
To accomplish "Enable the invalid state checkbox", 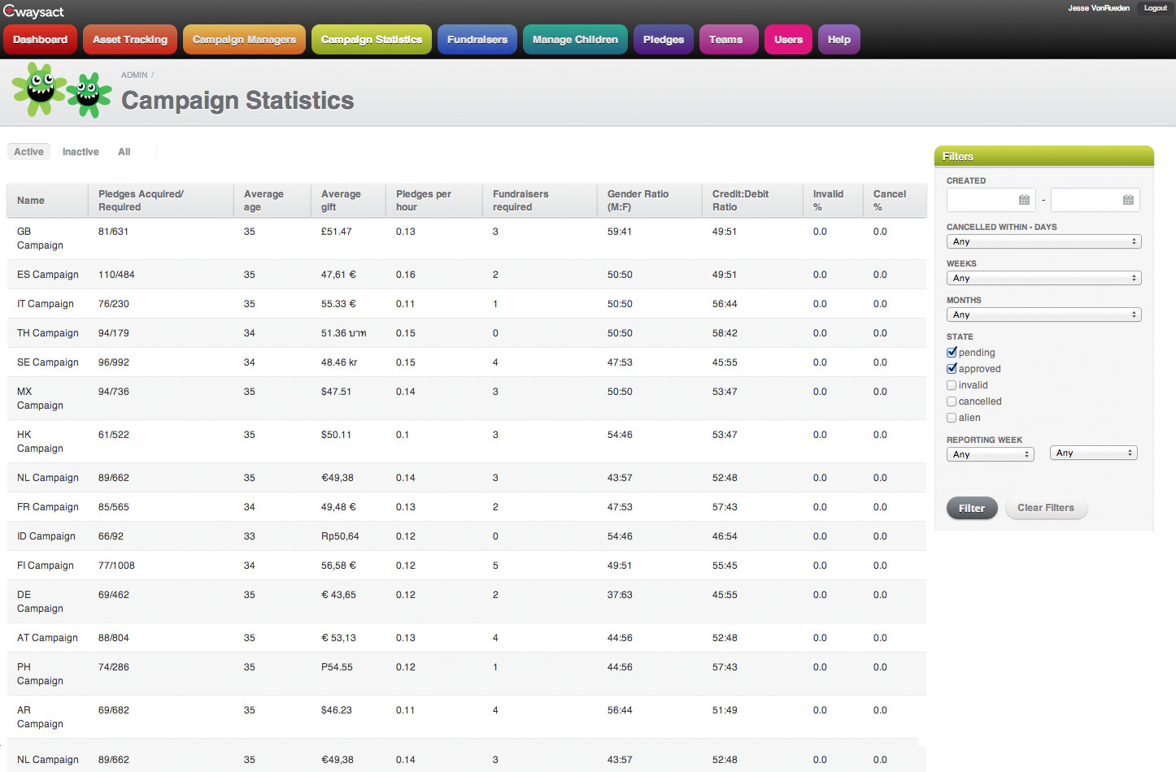I will pyautogui.click(x=952, y=385).
